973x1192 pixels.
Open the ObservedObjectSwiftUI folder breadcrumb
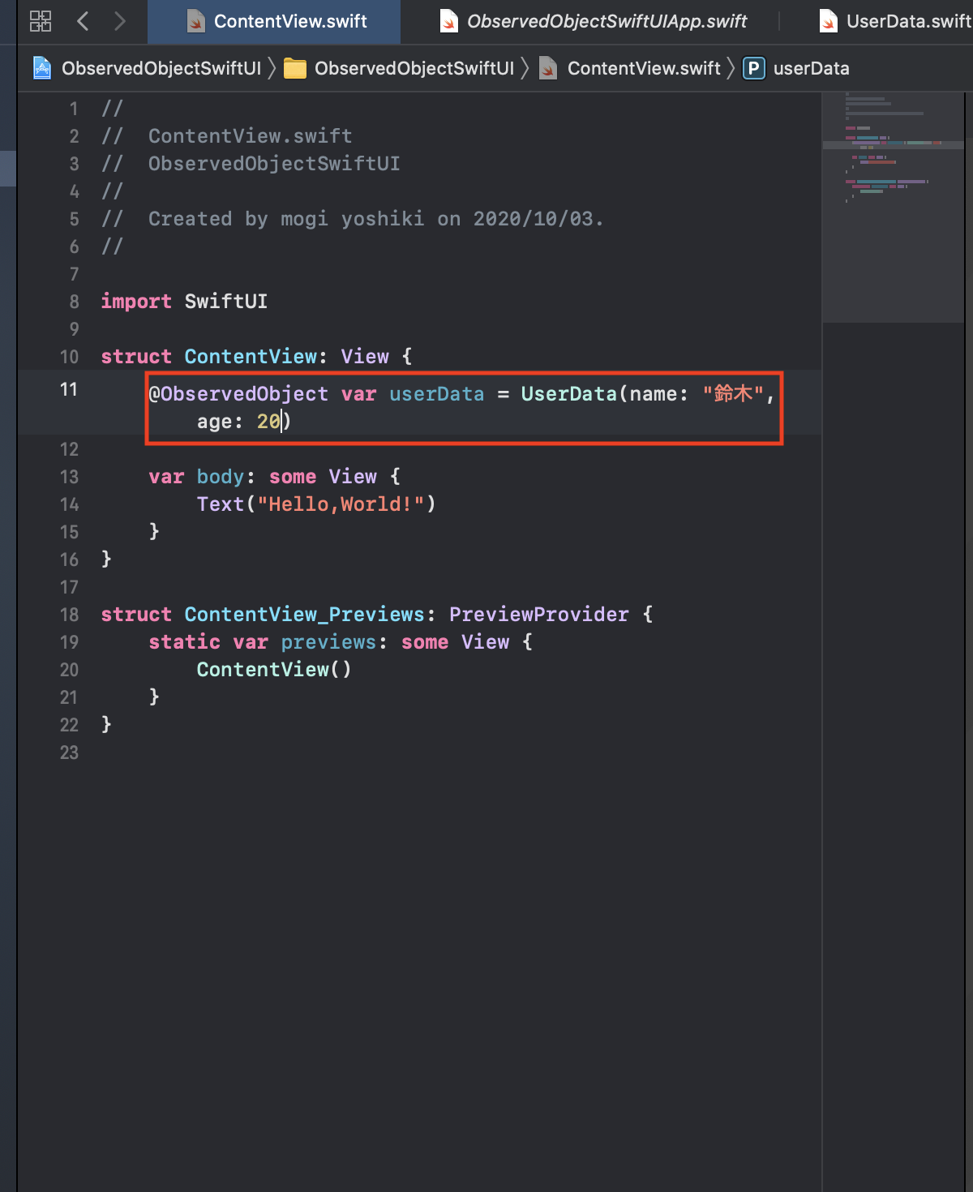point(414,68)
